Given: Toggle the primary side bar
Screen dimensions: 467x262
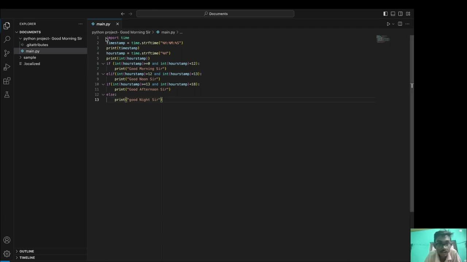Looking at the screenshot, I should pyautogui.click(x=385, y=14).
